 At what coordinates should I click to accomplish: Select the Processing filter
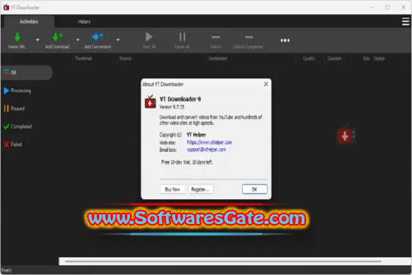17,91
